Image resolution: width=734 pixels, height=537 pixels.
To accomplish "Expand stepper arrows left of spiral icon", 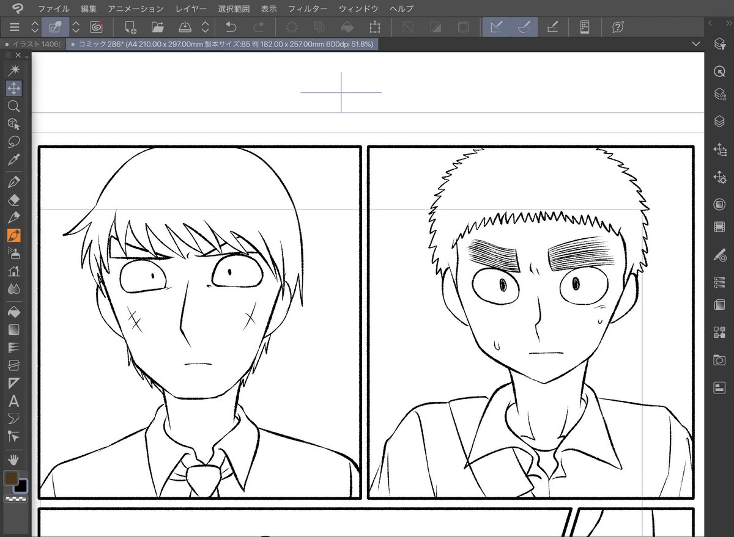I will point(76,27).
